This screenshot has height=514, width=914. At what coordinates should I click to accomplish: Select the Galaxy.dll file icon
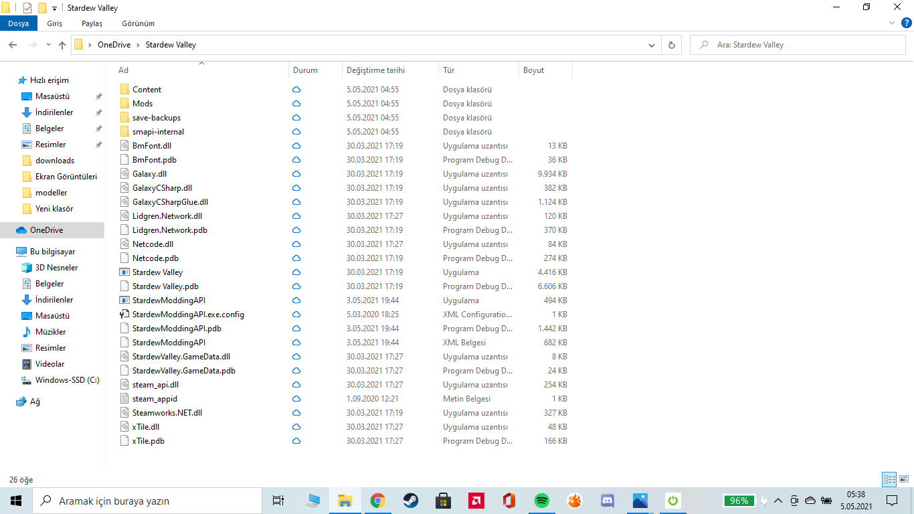(x=124, y=174)
